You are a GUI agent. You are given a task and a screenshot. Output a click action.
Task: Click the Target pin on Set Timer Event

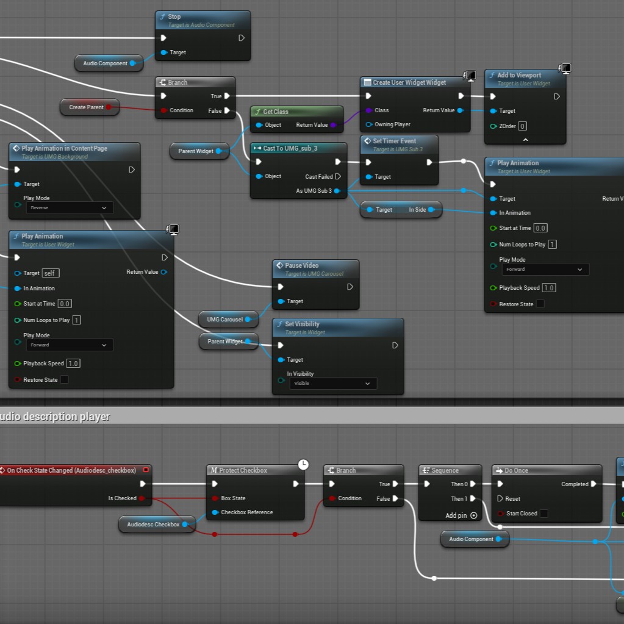pos(369,177)
